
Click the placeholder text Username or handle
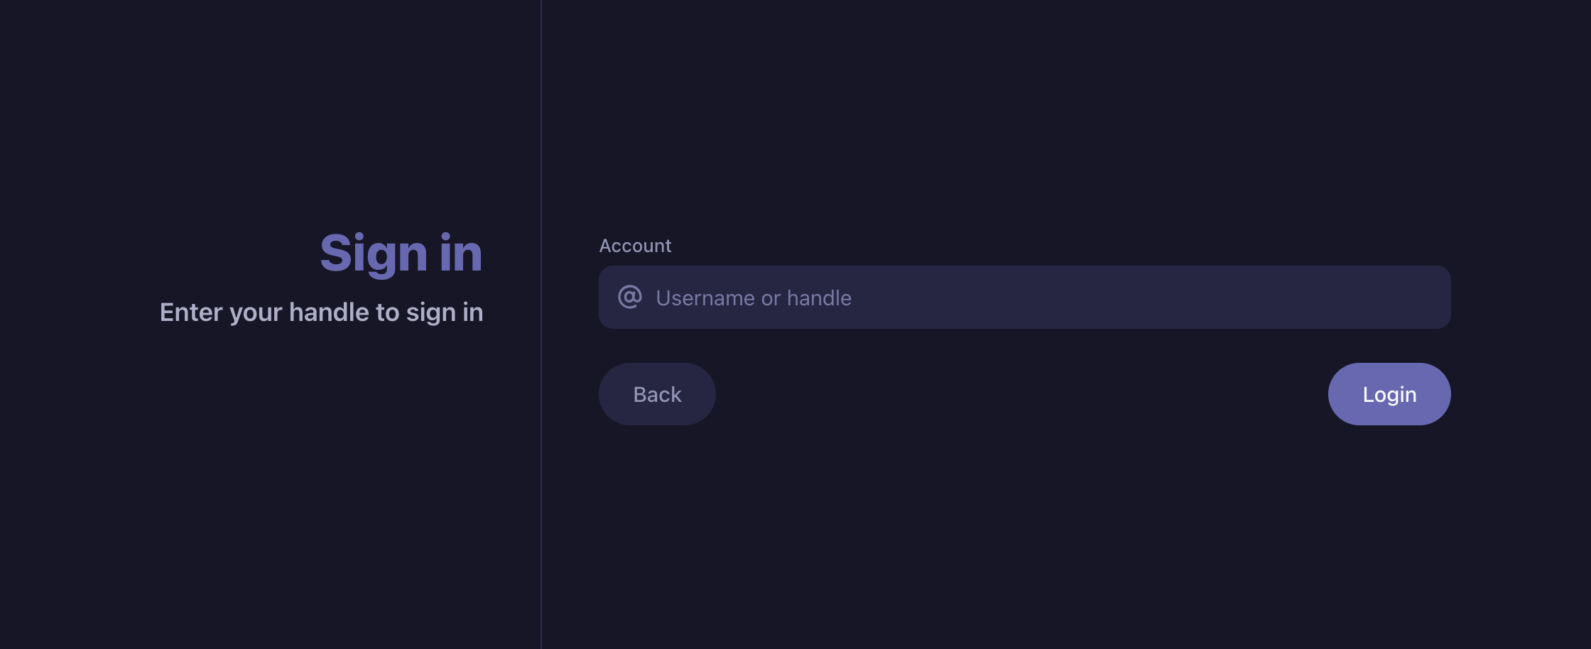[x=754, y=298]
